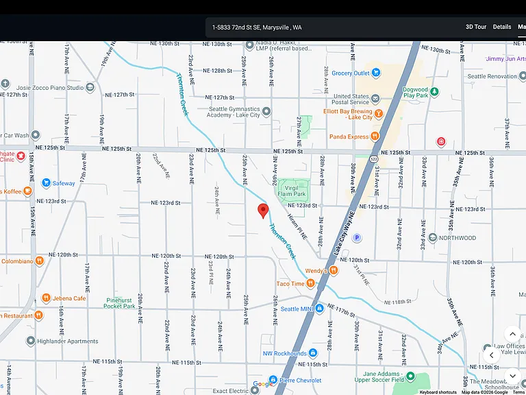This screenshot has height=395, width=526.
Task: Click the Pinehurst Pocket Park label
Action: point(119,303)
